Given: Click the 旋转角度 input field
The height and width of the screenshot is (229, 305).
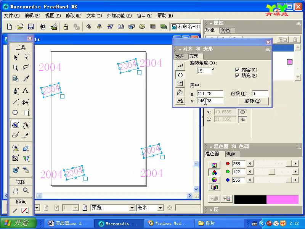Looking at the screenshot, I should pyautogui.click(x=204, y=71).
